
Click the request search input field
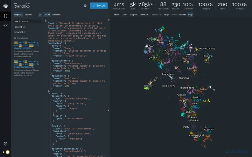(x=27, y=21)
